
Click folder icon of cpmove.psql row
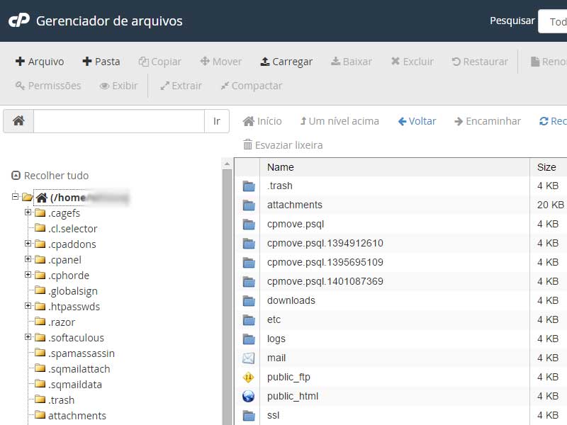[249, 225]
